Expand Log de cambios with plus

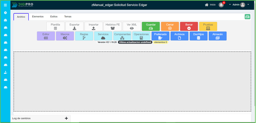coord(66,118)
